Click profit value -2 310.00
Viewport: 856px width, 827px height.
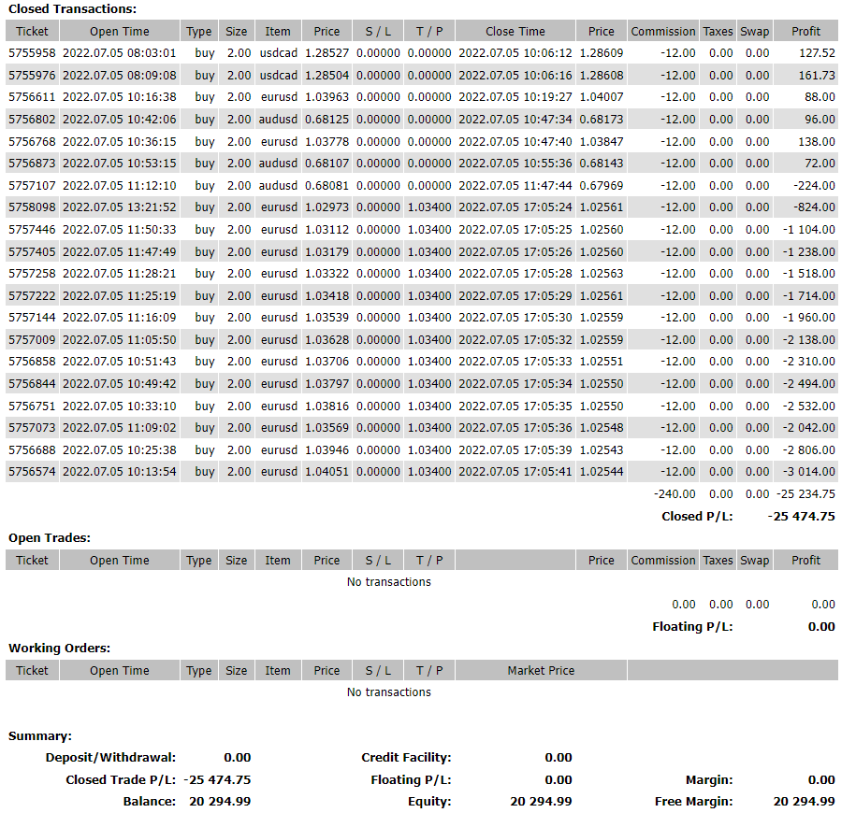point(808,362)
